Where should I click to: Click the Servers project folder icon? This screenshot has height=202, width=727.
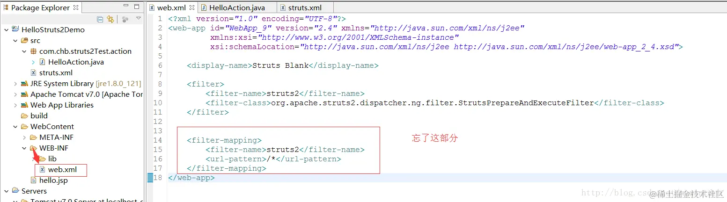(x=16, y=191)
